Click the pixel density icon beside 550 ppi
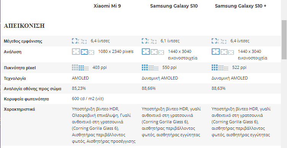Image resolution: width=287 pixels, height=148 pixels. point(150,67)
